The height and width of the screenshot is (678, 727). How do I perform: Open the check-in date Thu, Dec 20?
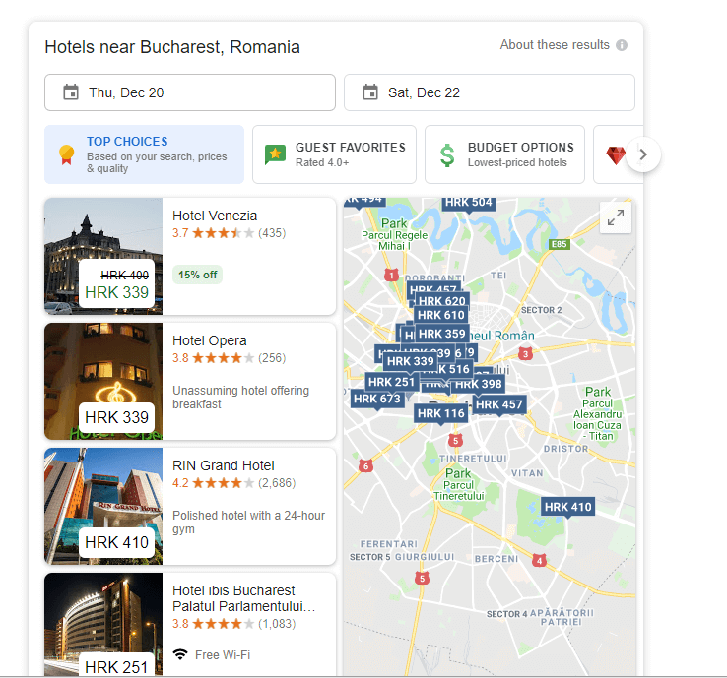(190, 92)
